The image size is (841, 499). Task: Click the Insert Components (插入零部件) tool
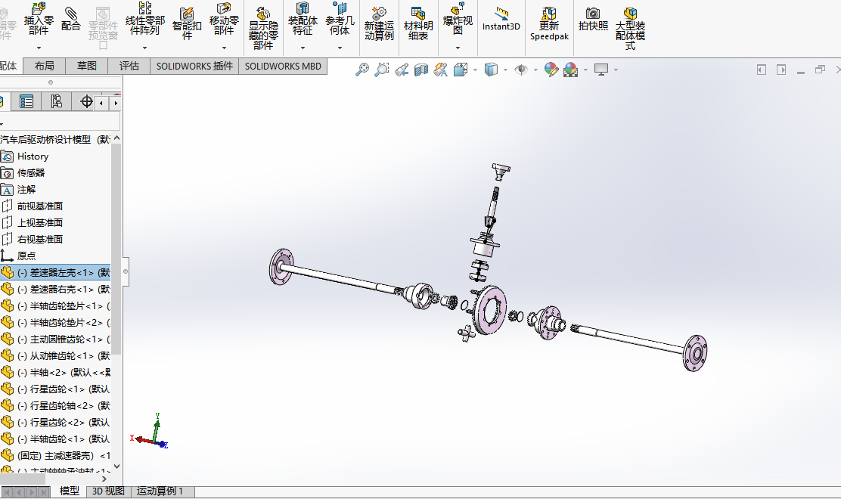click(x=39, y=20)
